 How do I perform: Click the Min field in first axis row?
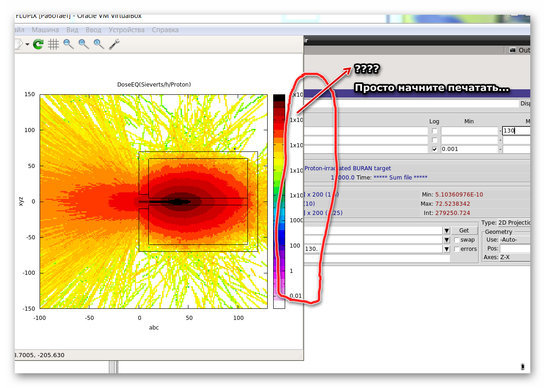[x=469, y=131]
